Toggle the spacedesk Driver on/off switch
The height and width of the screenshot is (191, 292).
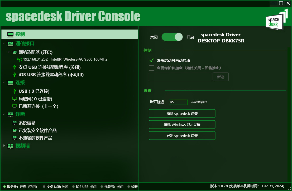tap(172, 37)
